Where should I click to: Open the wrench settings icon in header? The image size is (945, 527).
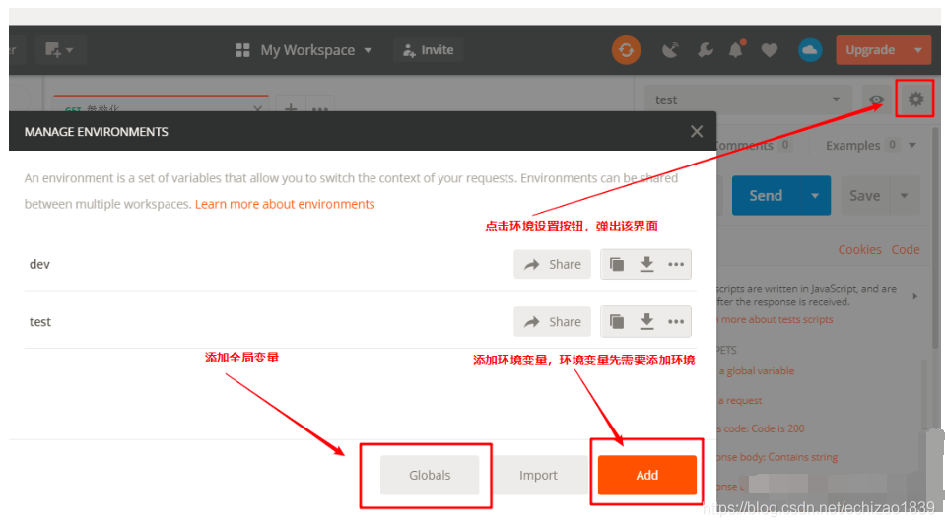706,50
